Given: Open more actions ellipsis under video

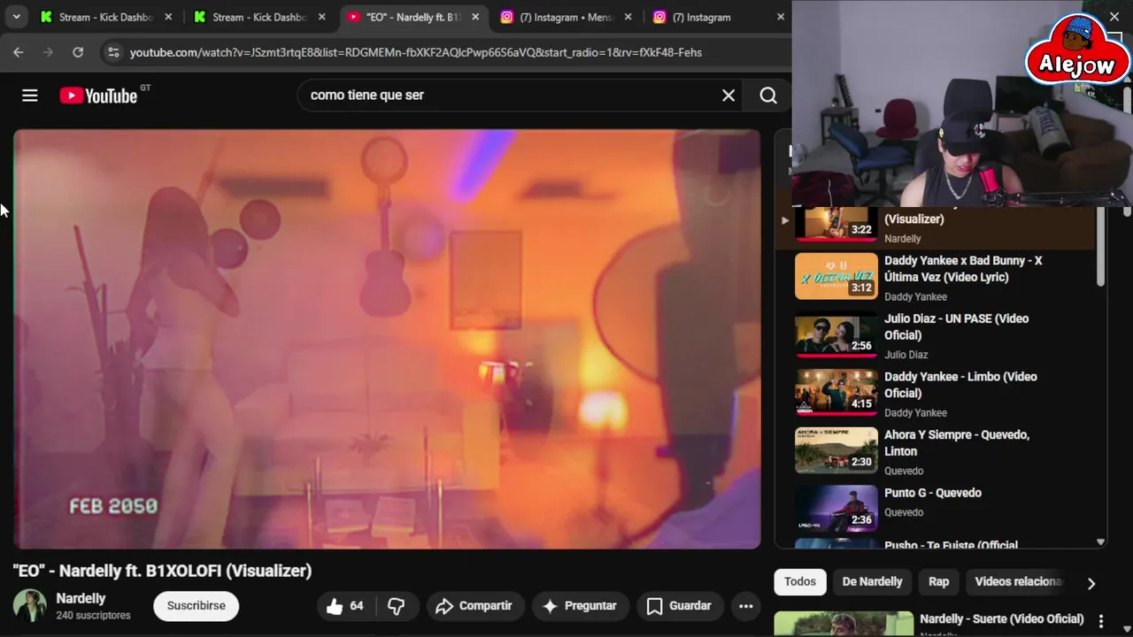Looking at the screenshot, I should click(x=746, y=606).
